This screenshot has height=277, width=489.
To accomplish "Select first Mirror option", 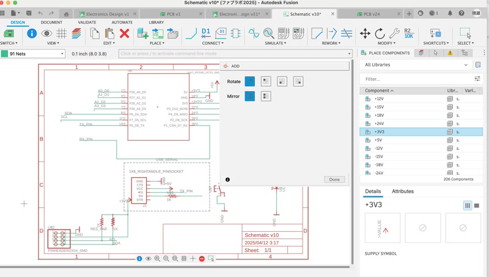I will coord(250,96).
